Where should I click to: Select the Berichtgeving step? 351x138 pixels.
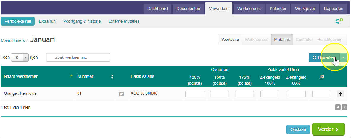pyautogui.click(x=330, y=40)
